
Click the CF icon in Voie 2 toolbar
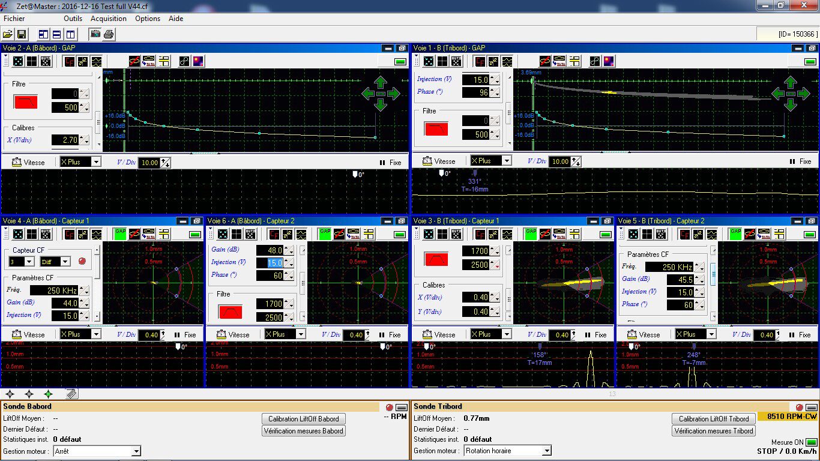pyautogui.click(x=70, y=61)
